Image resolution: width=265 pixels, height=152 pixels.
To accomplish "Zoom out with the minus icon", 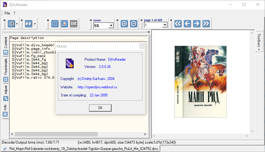I will [133, 24].
